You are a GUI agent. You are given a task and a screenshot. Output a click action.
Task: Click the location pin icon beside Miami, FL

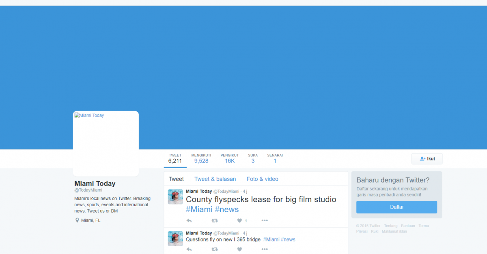pyautogui.click(x=77, y=220)
